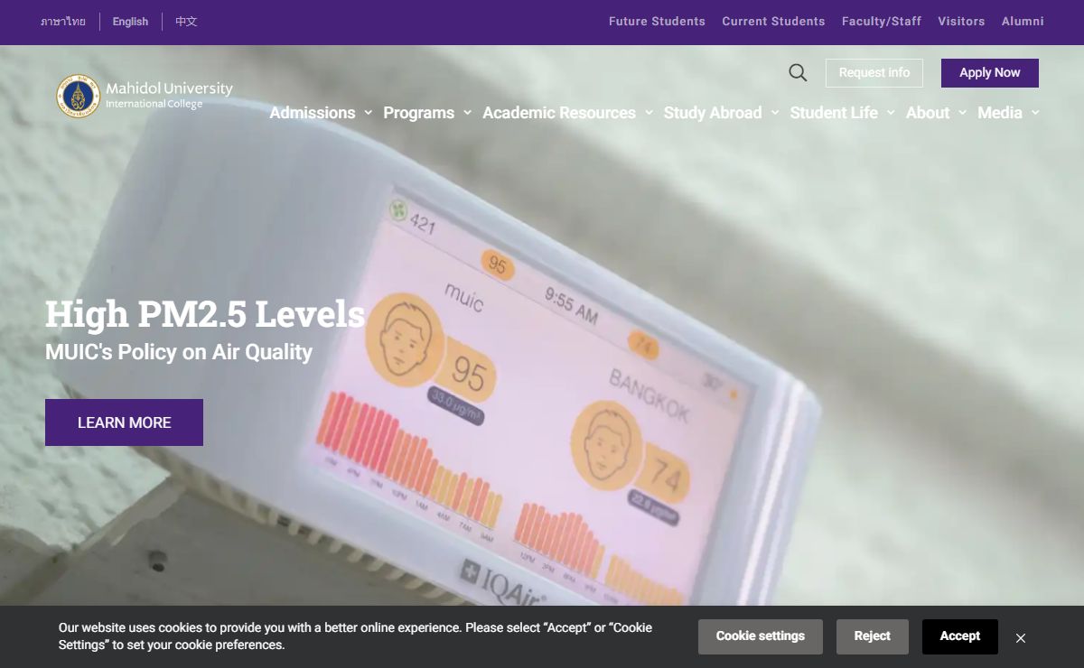Open the Media menu item
The image size is (1084, 668).
(x=1000, y=113)
